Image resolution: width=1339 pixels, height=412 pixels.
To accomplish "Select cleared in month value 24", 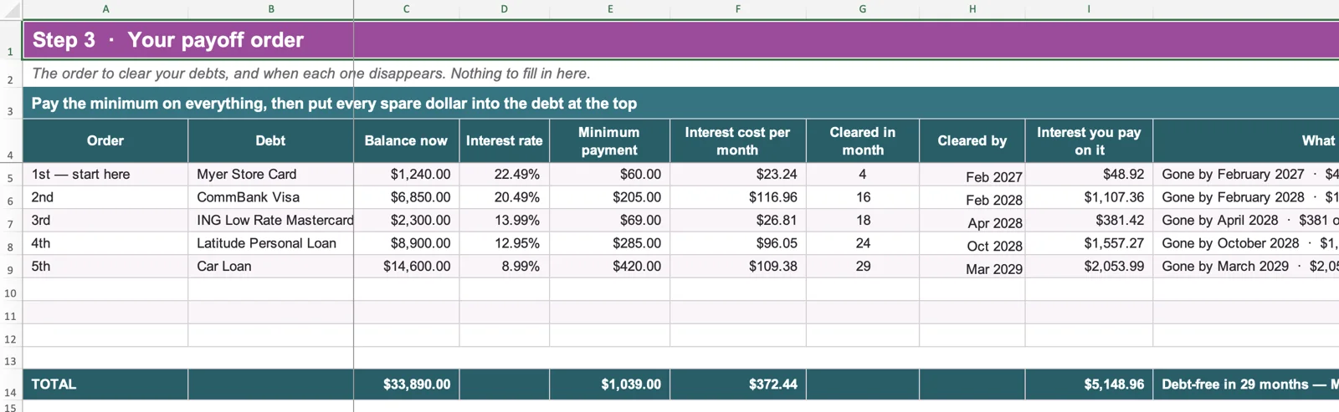I will pyautogui.click(x=863, y=243).
